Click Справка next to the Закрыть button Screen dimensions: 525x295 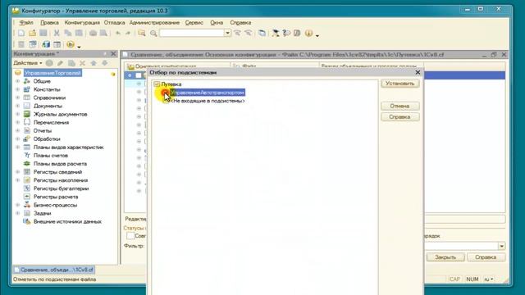[x=486, y=257]
